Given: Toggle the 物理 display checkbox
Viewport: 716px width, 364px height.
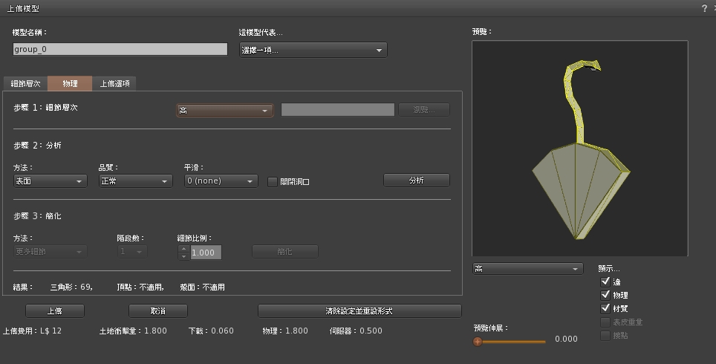Looking at the screenshot, I should pyautogui.click(x=605, y=295).
